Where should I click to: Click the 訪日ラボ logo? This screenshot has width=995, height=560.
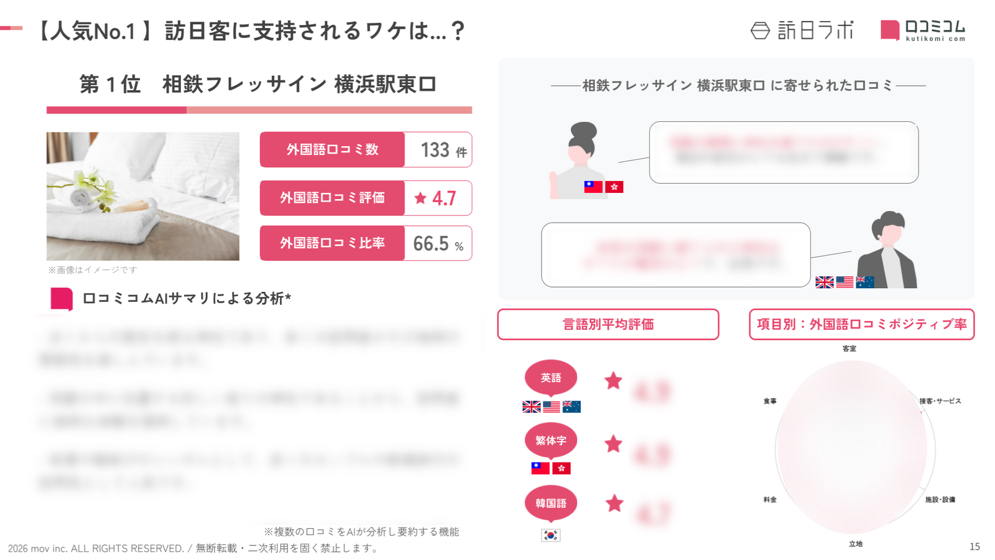click(x=802, y=30)
